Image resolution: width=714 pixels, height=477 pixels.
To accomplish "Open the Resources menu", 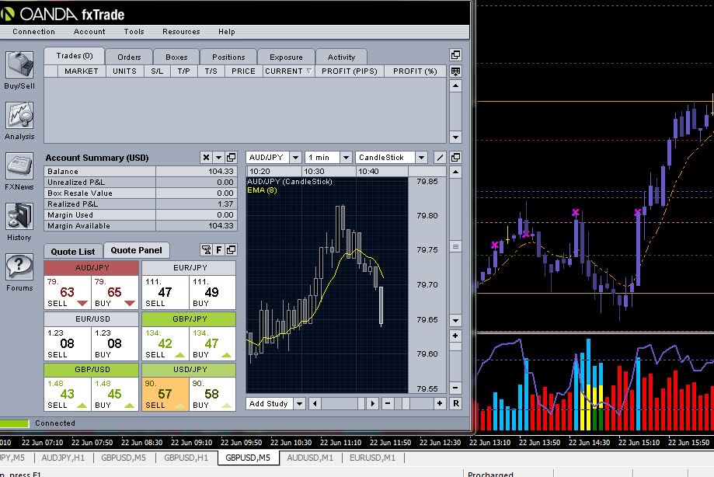I will 181,31.
